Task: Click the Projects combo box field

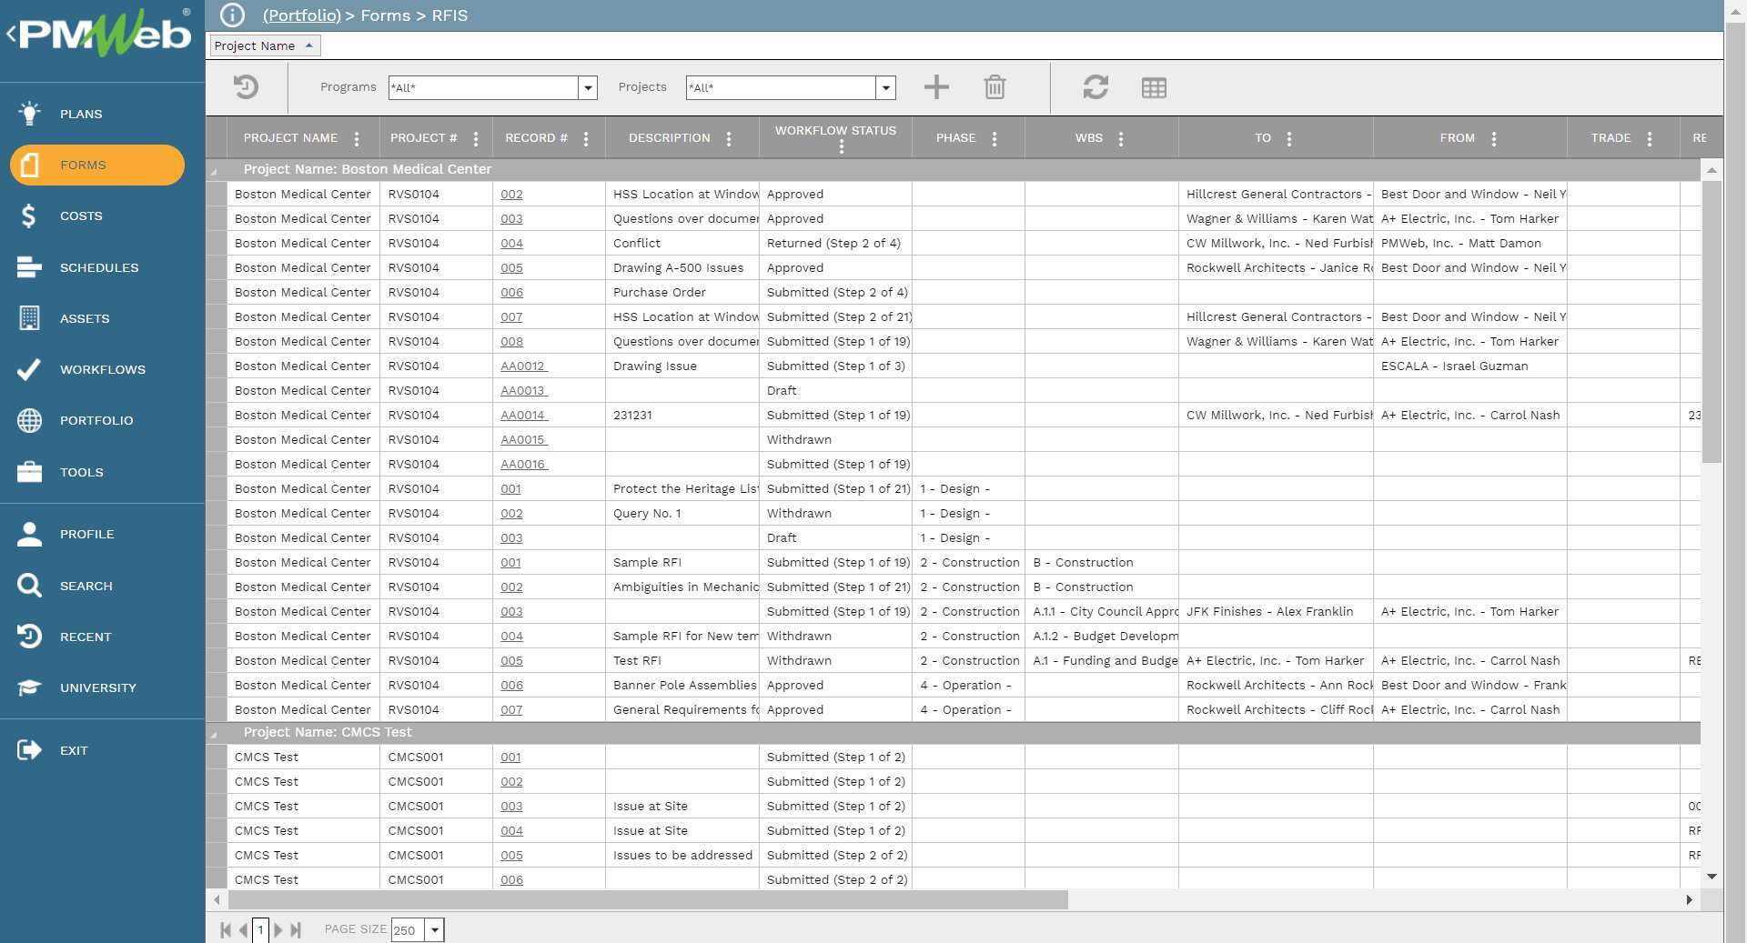Action: click(x=781, y=88)
